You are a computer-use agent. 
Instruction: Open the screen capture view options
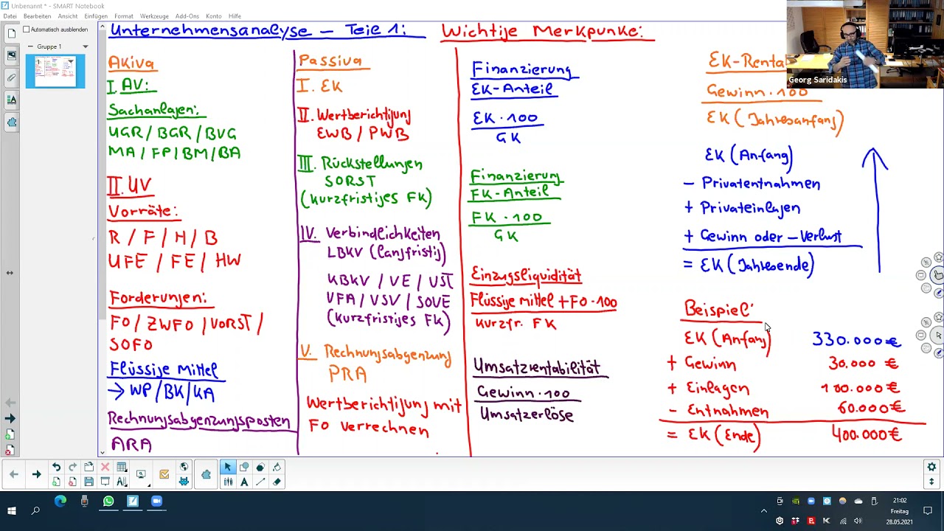point(141,474)
